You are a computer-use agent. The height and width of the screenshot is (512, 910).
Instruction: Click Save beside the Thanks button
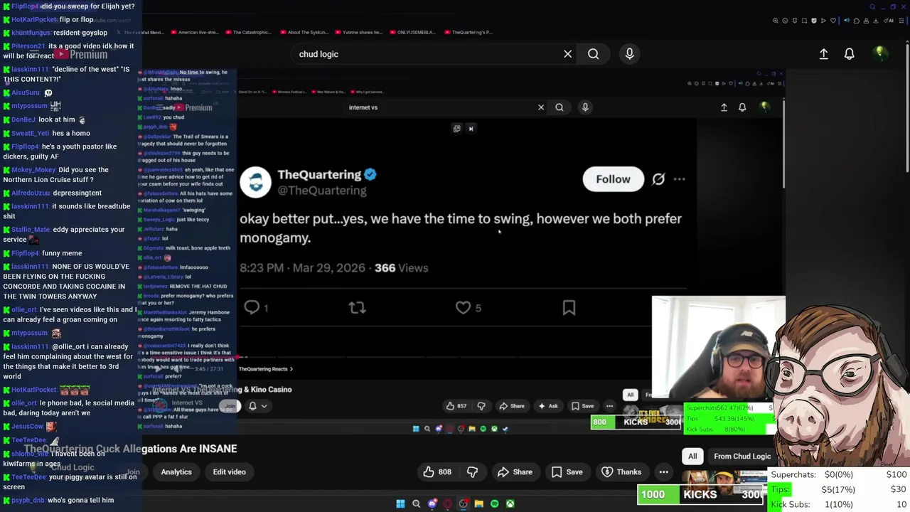pos(567,472)
